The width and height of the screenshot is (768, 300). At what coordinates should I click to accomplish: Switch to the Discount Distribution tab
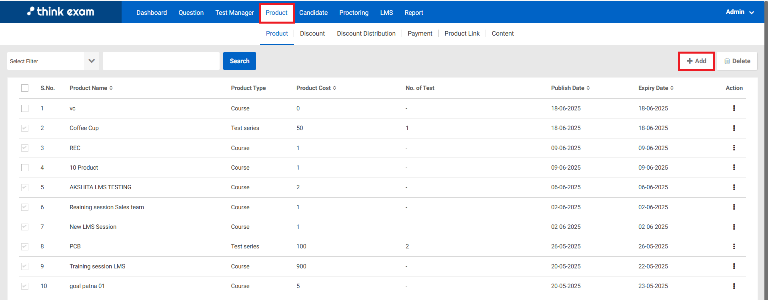366,34
